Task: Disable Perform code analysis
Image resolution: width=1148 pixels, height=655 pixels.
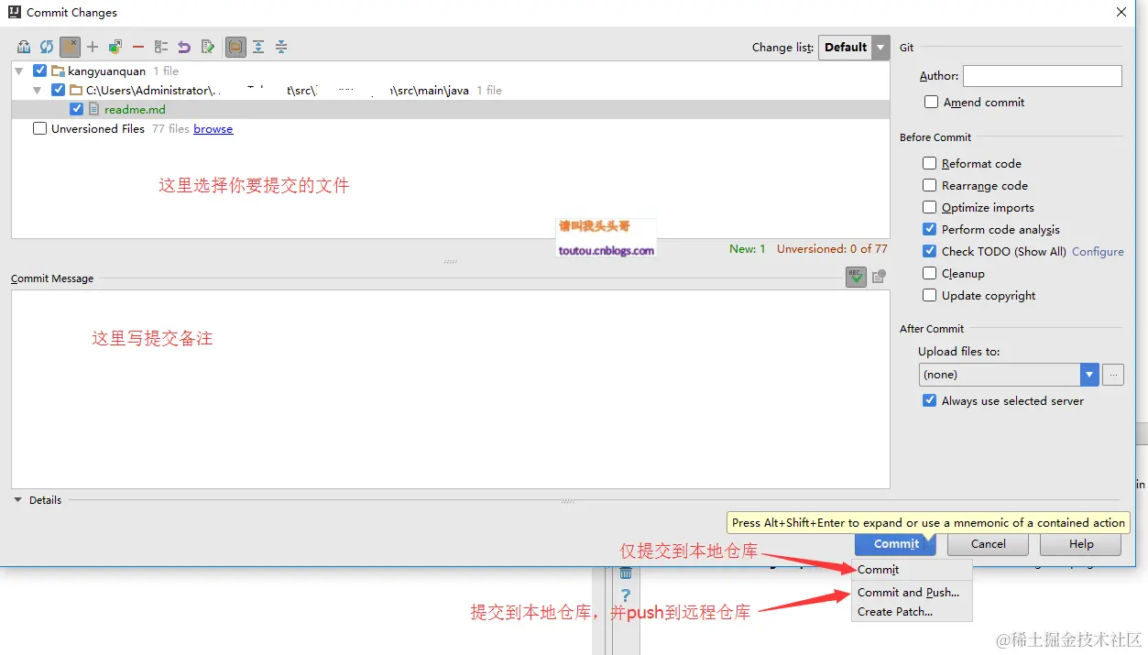Action: [x=930, y=229]
